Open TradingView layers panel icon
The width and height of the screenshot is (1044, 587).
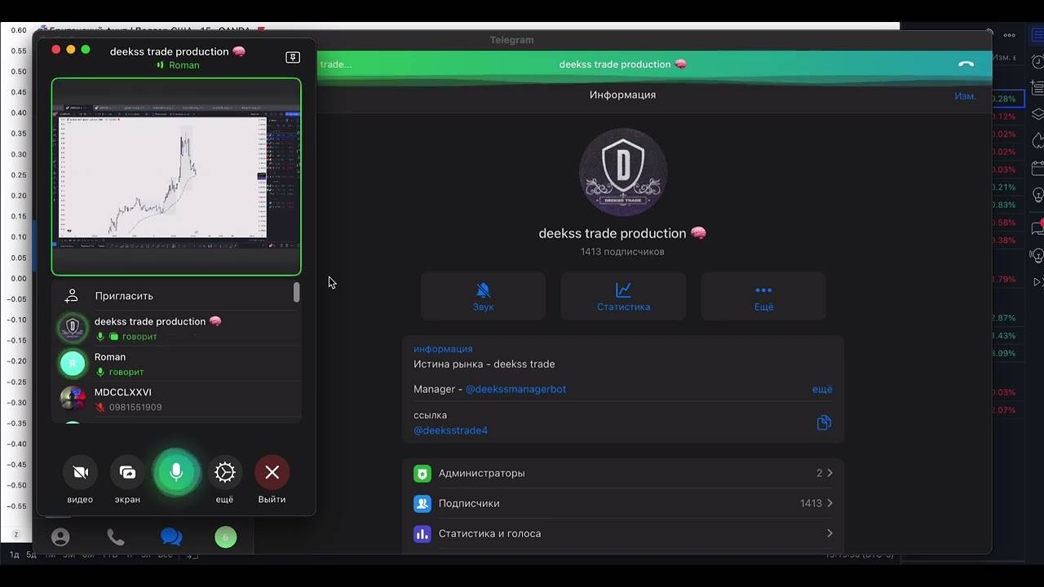[x=1037, y=114]
